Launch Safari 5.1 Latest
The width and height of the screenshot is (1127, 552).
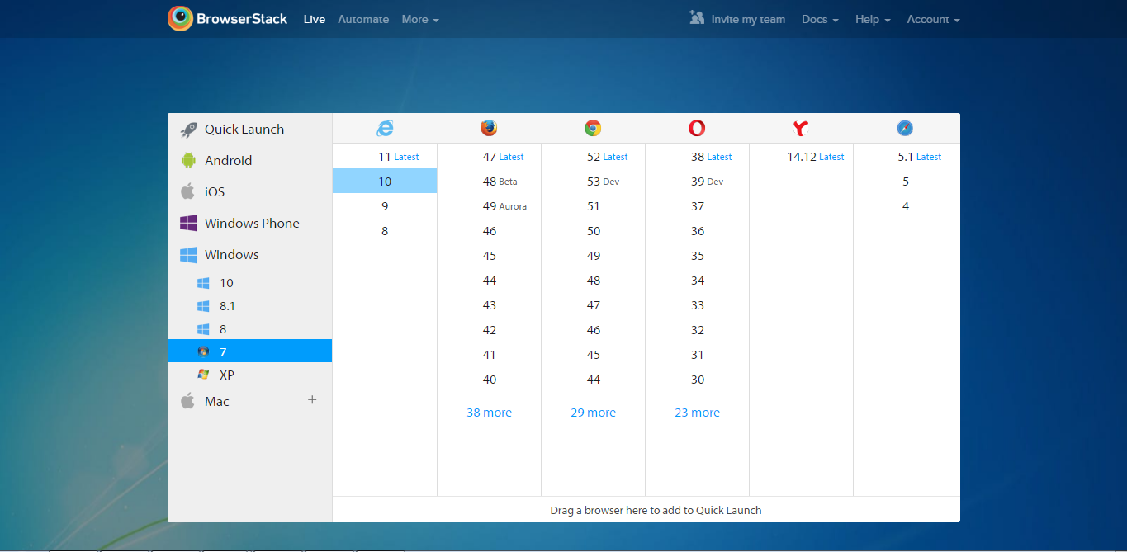[906, 157]
